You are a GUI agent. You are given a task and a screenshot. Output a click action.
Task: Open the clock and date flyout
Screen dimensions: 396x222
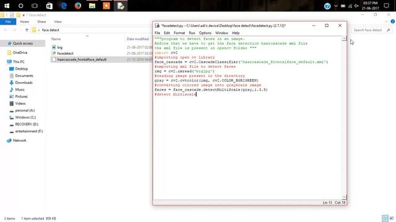(x=370, y=6)
